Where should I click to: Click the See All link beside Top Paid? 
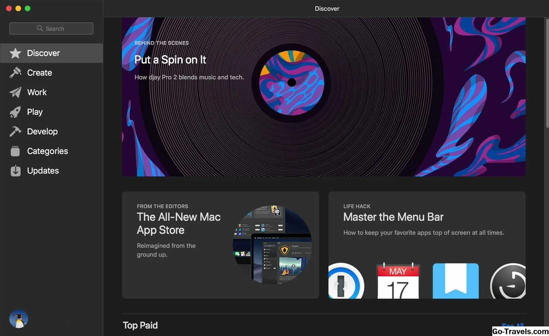click(x=513, y=325)
